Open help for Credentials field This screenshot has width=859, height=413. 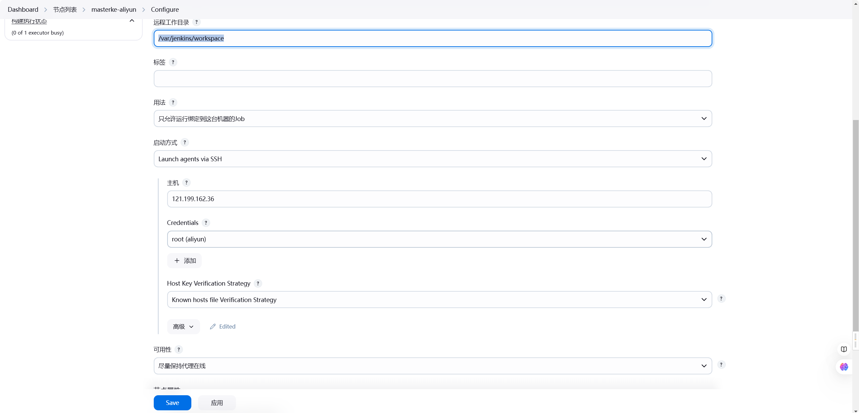206,223
